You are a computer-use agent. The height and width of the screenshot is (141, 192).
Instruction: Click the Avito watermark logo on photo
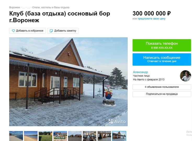117,122
